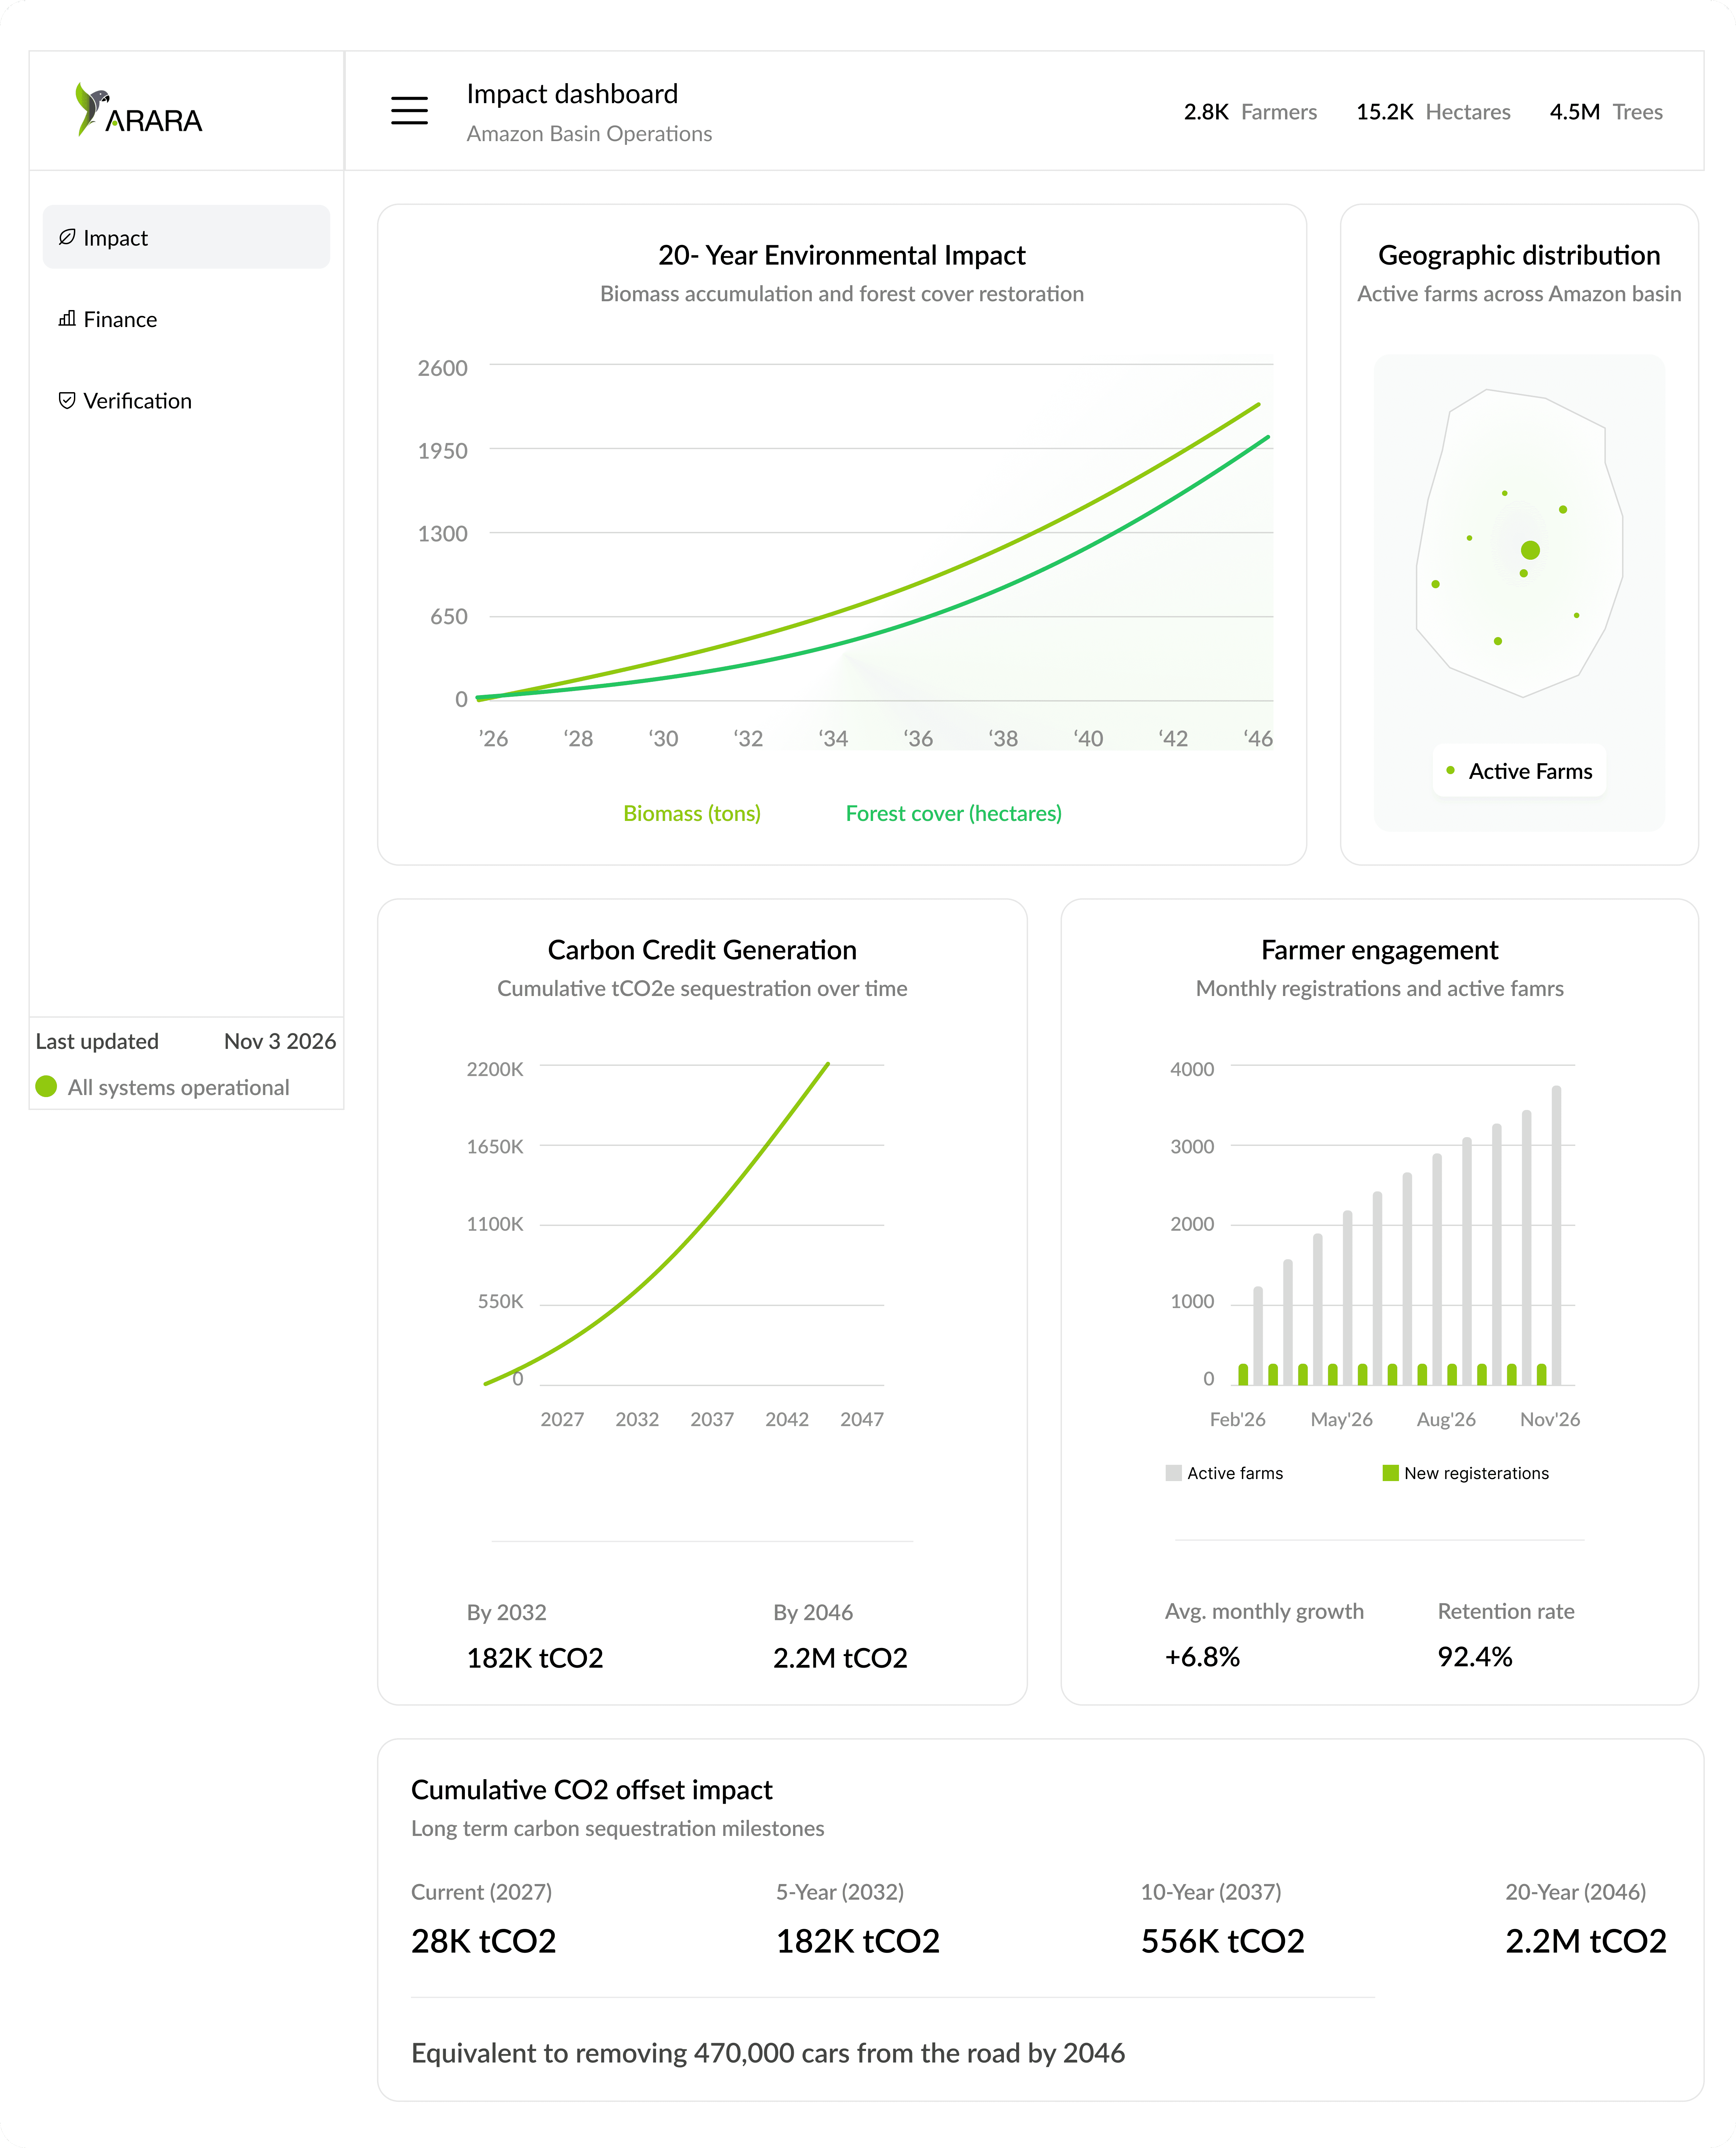Click the tallest Active farms bar
Screen dimensions: 1736x2148
(x=1556, y=1235)
